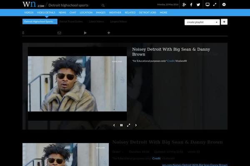Open the settings gear icon

(x=224, y=5)
